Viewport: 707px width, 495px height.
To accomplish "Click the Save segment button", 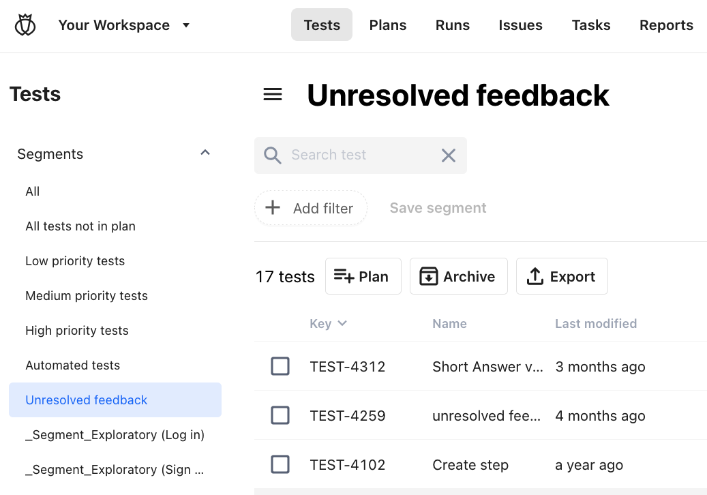I will point(438,207).
